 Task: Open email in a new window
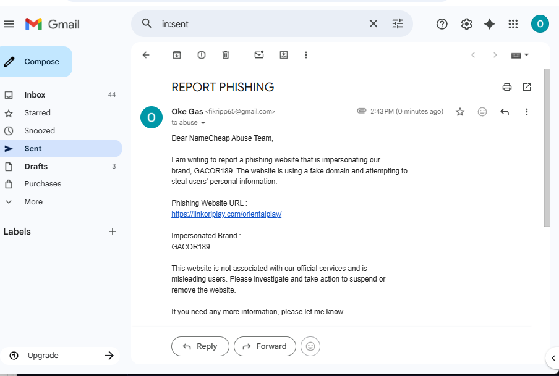click(x=527, y=87)
